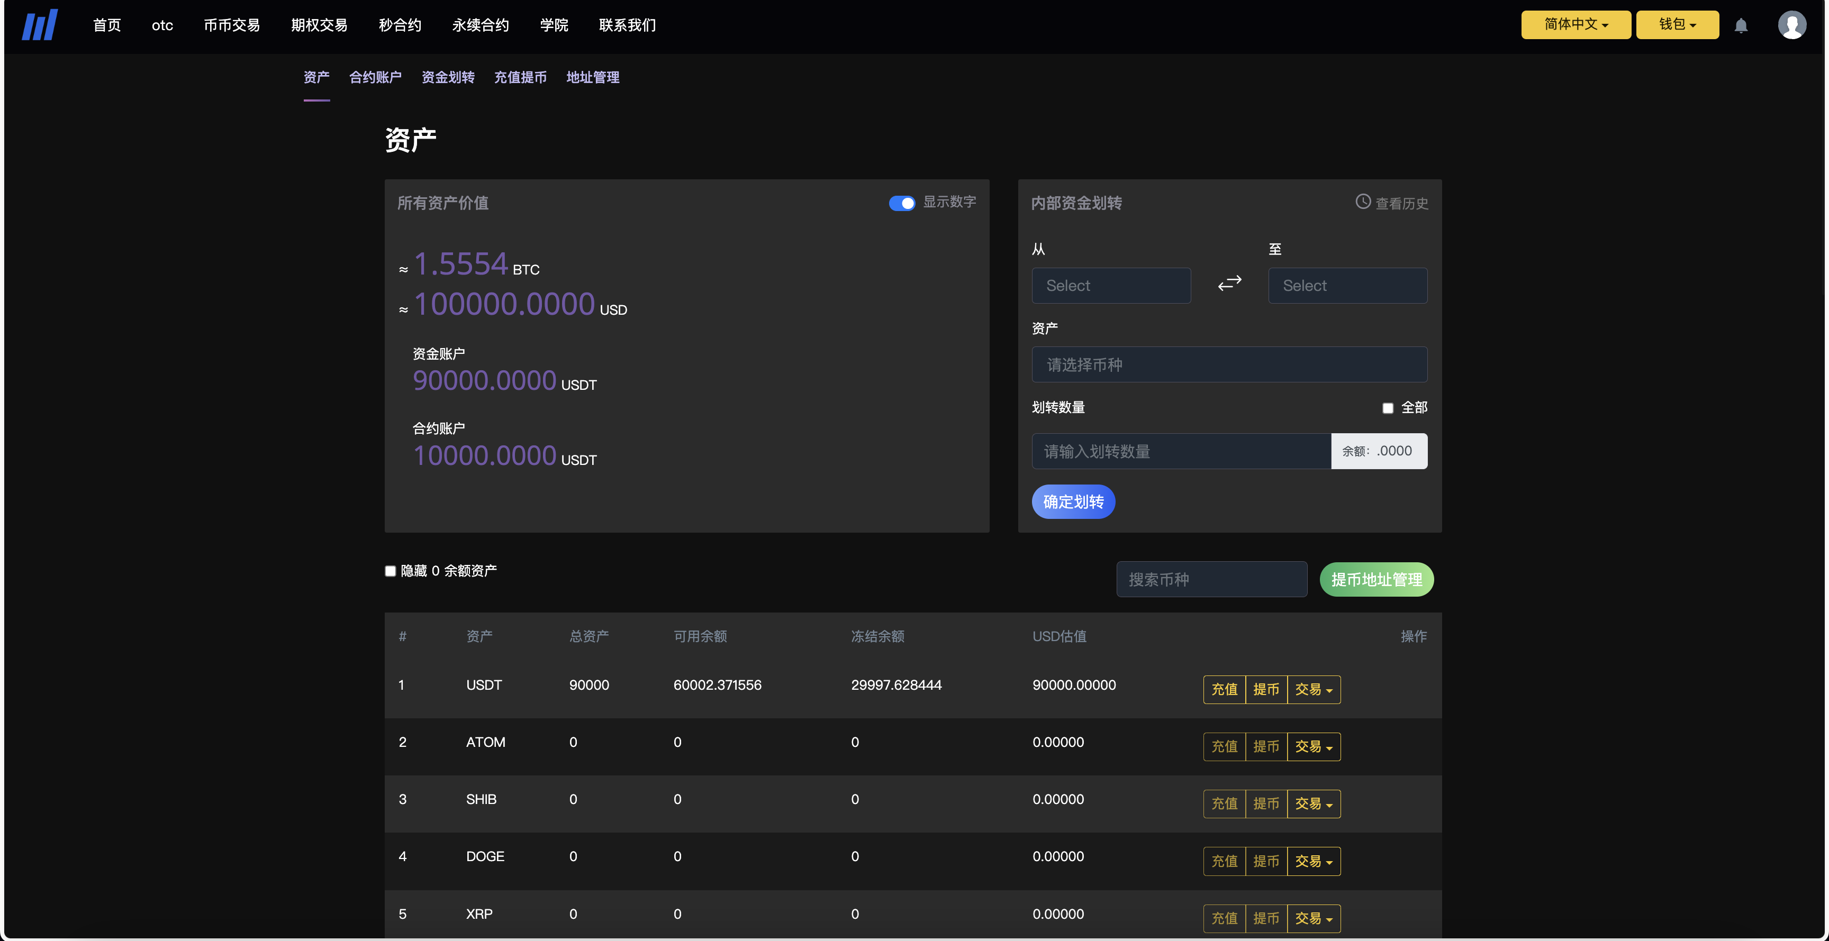1829x941 pixels.
Task: Check 隐藏 0 余额资产 checkbox
Action: [x=390, y=571]
